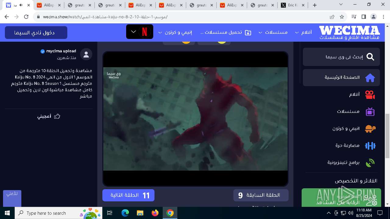Click the mycima upload avatar
The width and height of the screenshot is (390, 219).
tap(86, 54)
